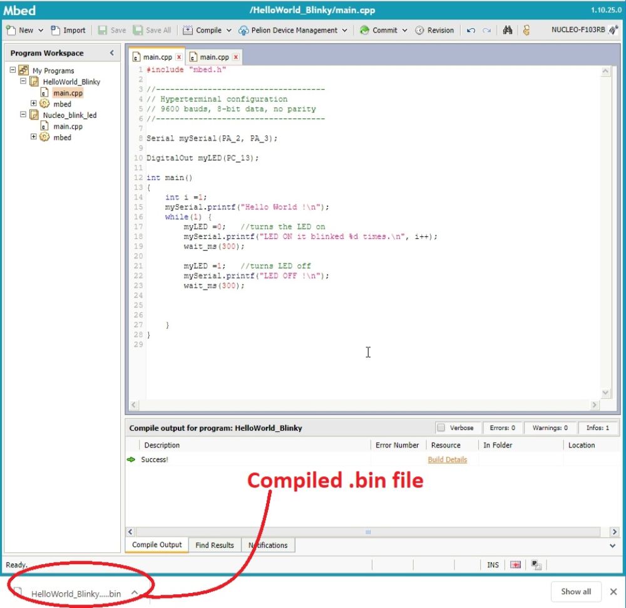Screen dimensions: 626x608
Task: Expand mbed library under HelloWorld_Blinky
Action: (x=34, y=103)
